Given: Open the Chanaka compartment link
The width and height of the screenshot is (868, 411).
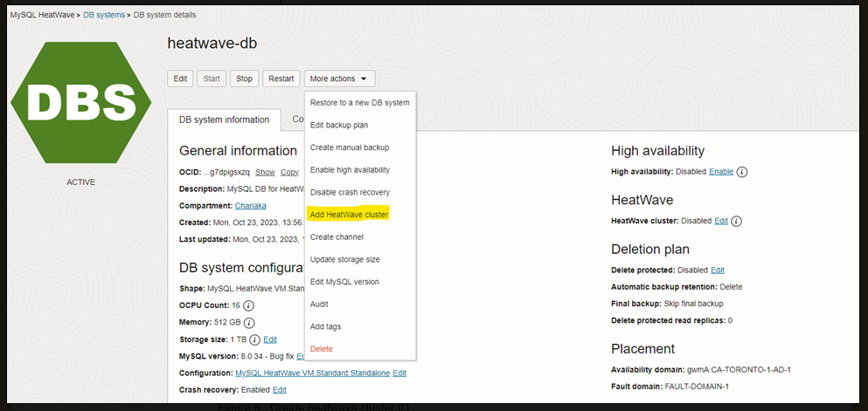Looking at the screenshot, I should tap(250, 206).
